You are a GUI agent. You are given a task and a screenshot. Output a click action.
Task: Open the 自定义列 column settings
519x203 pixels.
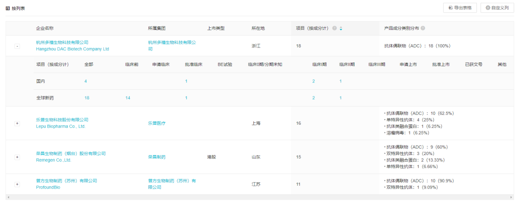[x=497, y=8]
